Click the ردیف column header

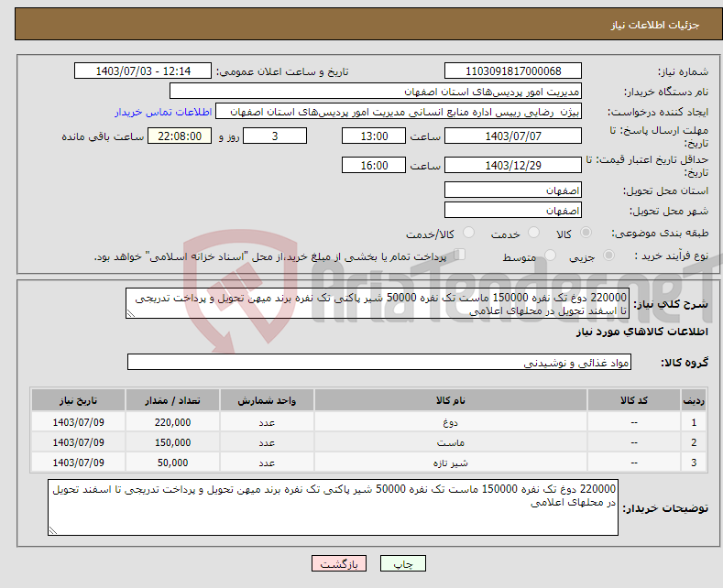[x=694, y=400]
